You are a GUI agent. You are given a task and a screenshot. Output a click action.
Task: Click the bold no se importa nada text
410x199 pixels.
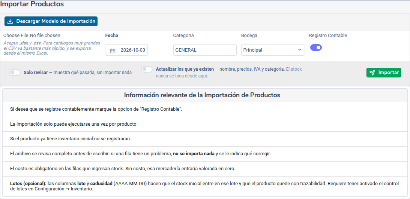click(x=194, y=154)
